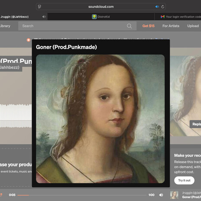This screenshot has height=201, width=201.
Task: Click the 0:05 elapsed time text
Action: [x=12, y=195]
